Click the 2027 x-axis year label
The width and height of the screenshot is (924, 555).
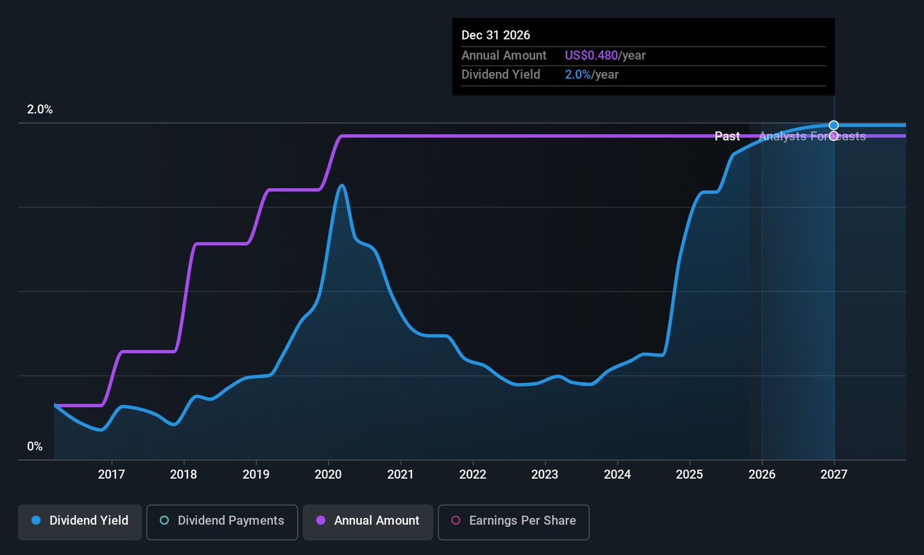click(834, 474)
